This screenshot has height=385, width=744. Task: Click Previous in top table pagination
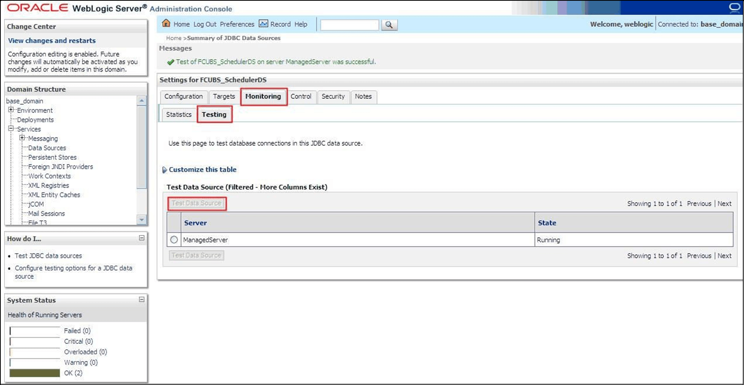pyautogui.click(x=699, y=204)
